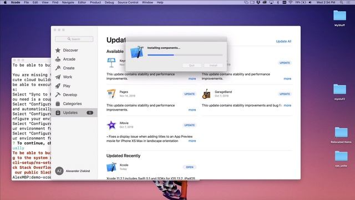The width and height of the screenshot is (355, 200).
Task: Click the Installing components progress bar
Action: (x=185, y=55)
